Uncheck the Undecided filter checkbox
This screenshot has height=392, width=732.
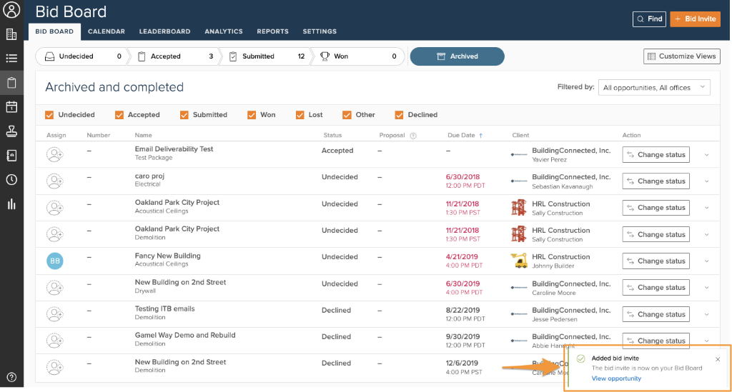click(x=49, y=115)
